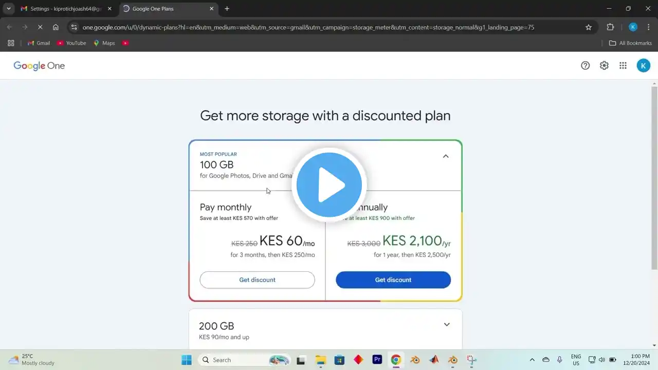Open the unlabeled YouTube bookmark icon
The image size is (658, 370).
(x=125, y=43)
